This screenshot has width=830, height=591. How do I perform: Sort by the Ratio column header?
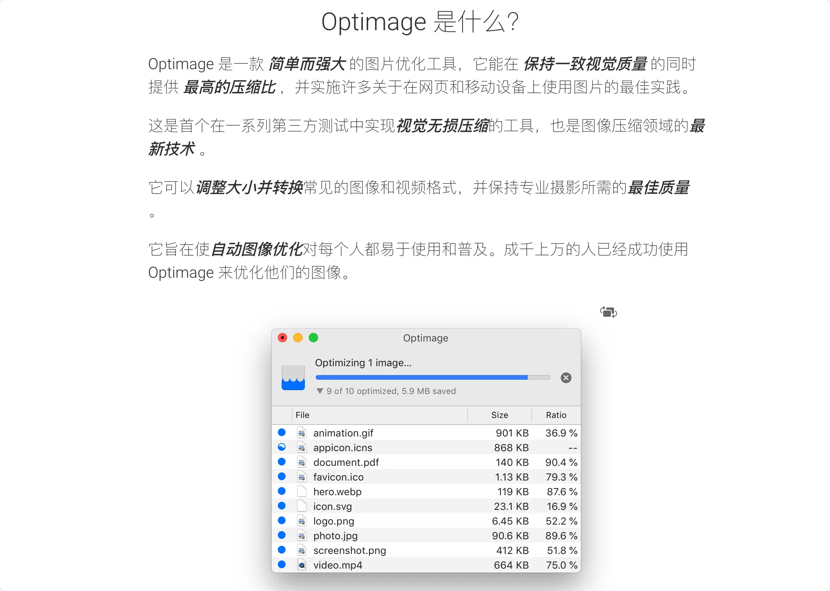pos(556,415)
